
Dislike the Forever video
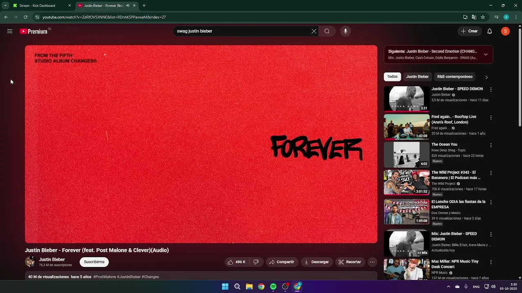(256, 262)
